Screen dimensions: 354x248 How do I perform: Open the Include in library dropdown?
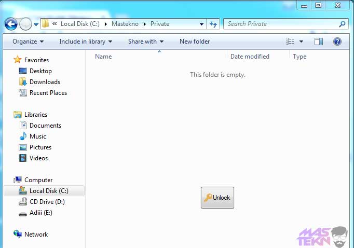click(x=86, y=42)
